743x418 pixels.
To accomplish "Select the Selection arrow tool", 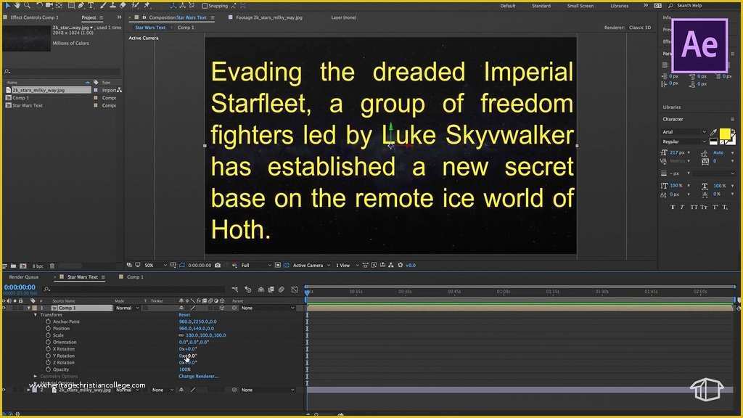I will pyautogui.click(x=7, y=5).
